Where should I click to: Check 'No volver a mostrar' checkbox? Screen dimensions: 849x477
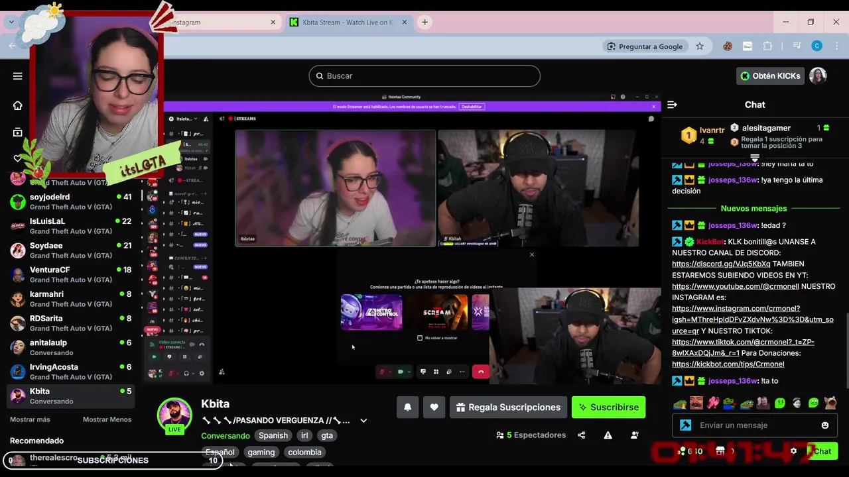click(420, 338)
